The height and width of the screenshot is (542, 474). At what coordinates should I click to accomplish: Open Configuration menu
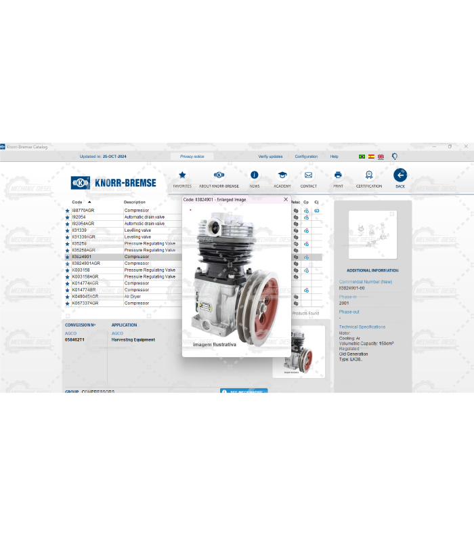[306, 157]
